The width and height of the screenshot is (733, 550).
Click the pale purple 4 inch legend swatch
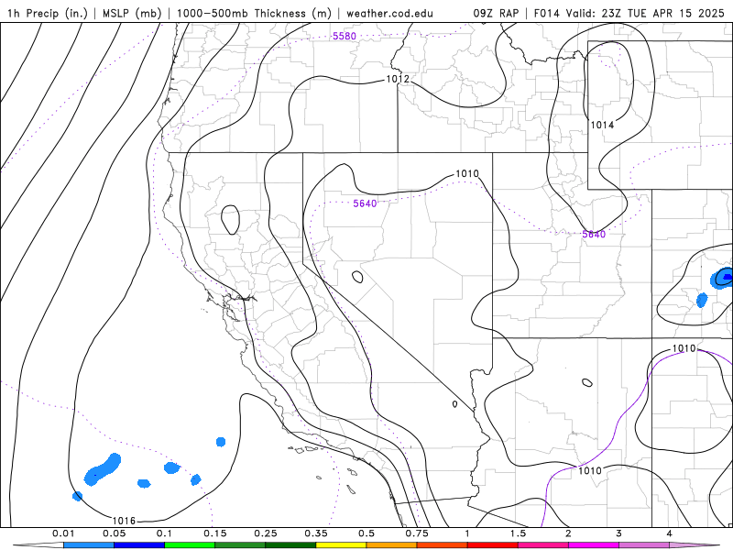[695, 545]
